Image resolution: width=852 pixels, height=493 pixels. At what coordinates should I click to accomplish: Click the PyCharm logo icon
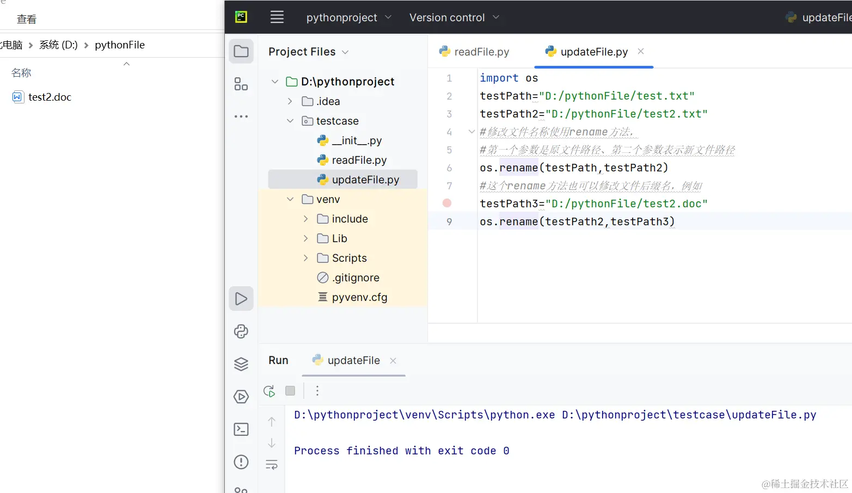click(x=241, y=17)
